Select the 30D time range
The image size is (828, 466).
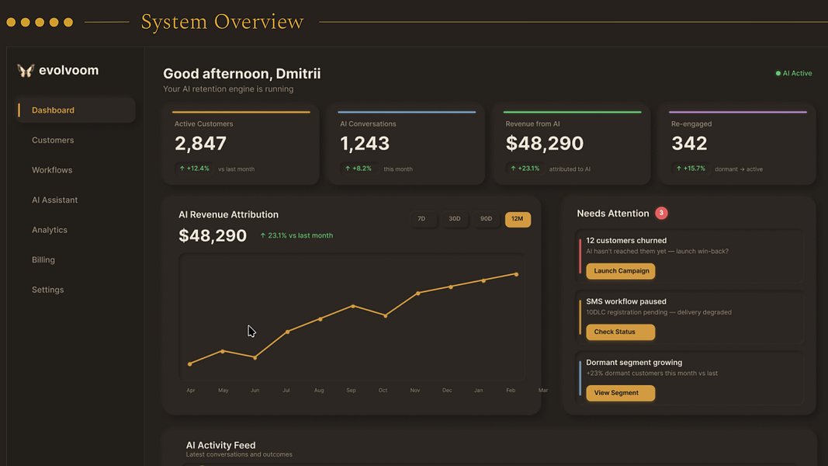[455, 219]
